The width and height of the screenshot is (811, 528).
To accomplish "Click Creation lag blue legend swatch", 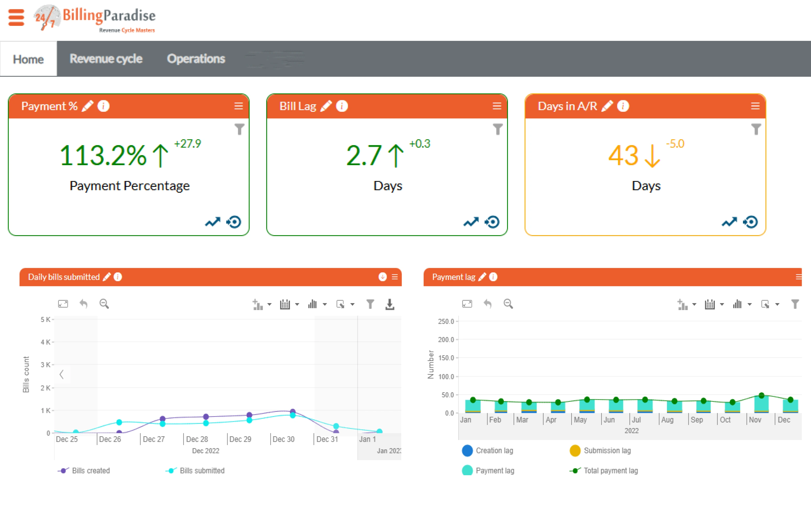I will coord(467,451).
